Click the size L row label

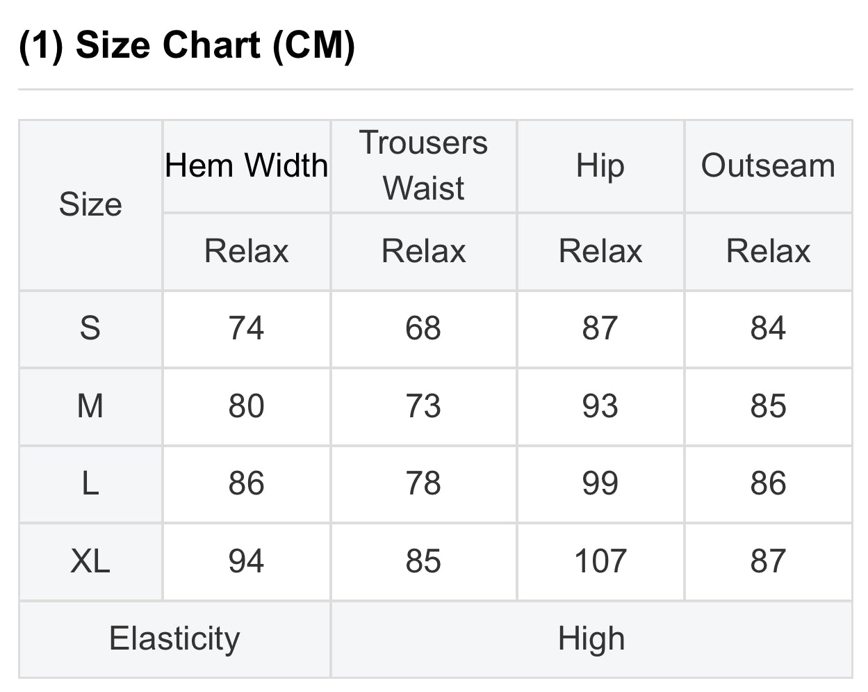pyautogui.click(x=90, y=483)
